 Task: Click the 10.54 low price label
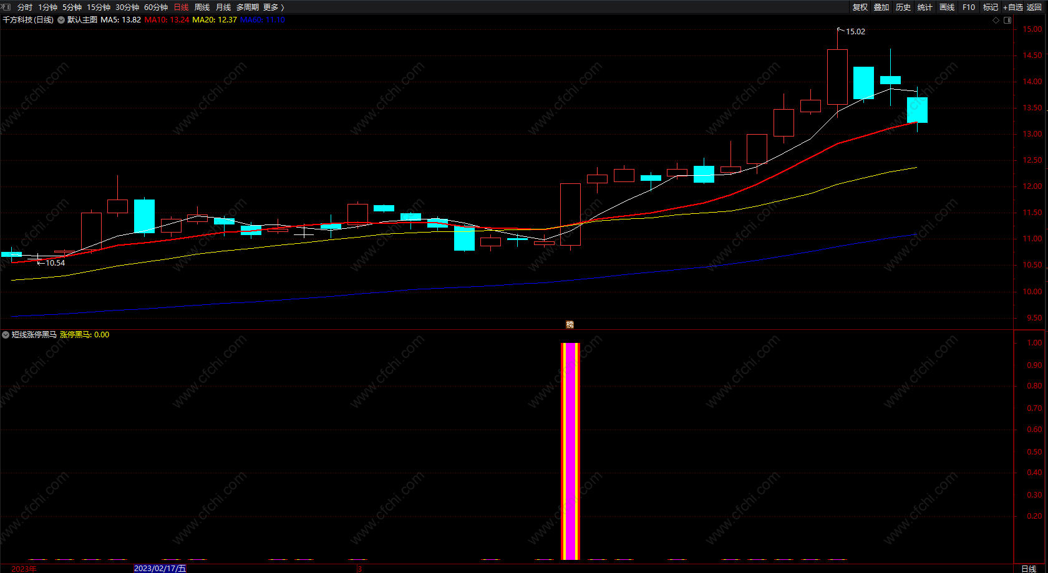[55, 263]
